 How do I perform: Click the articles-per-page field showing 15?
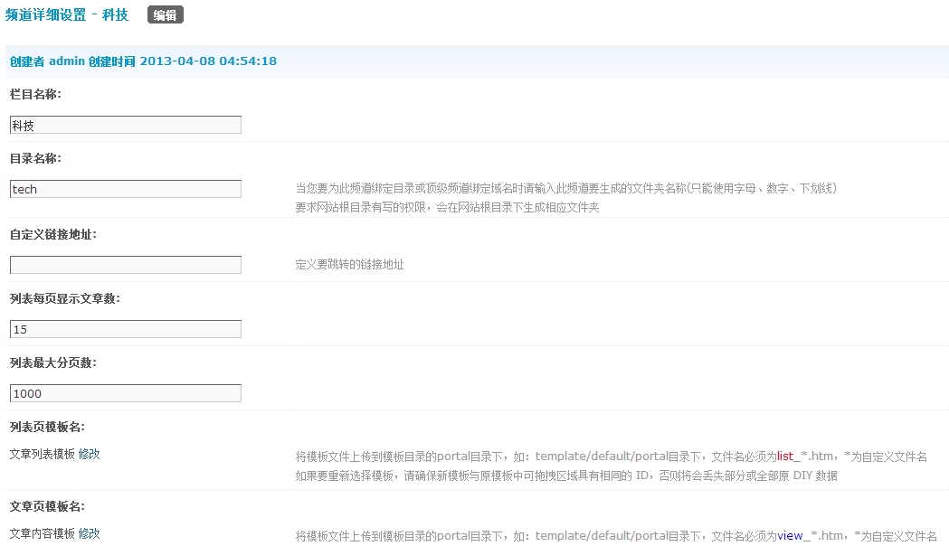point(125,329)
